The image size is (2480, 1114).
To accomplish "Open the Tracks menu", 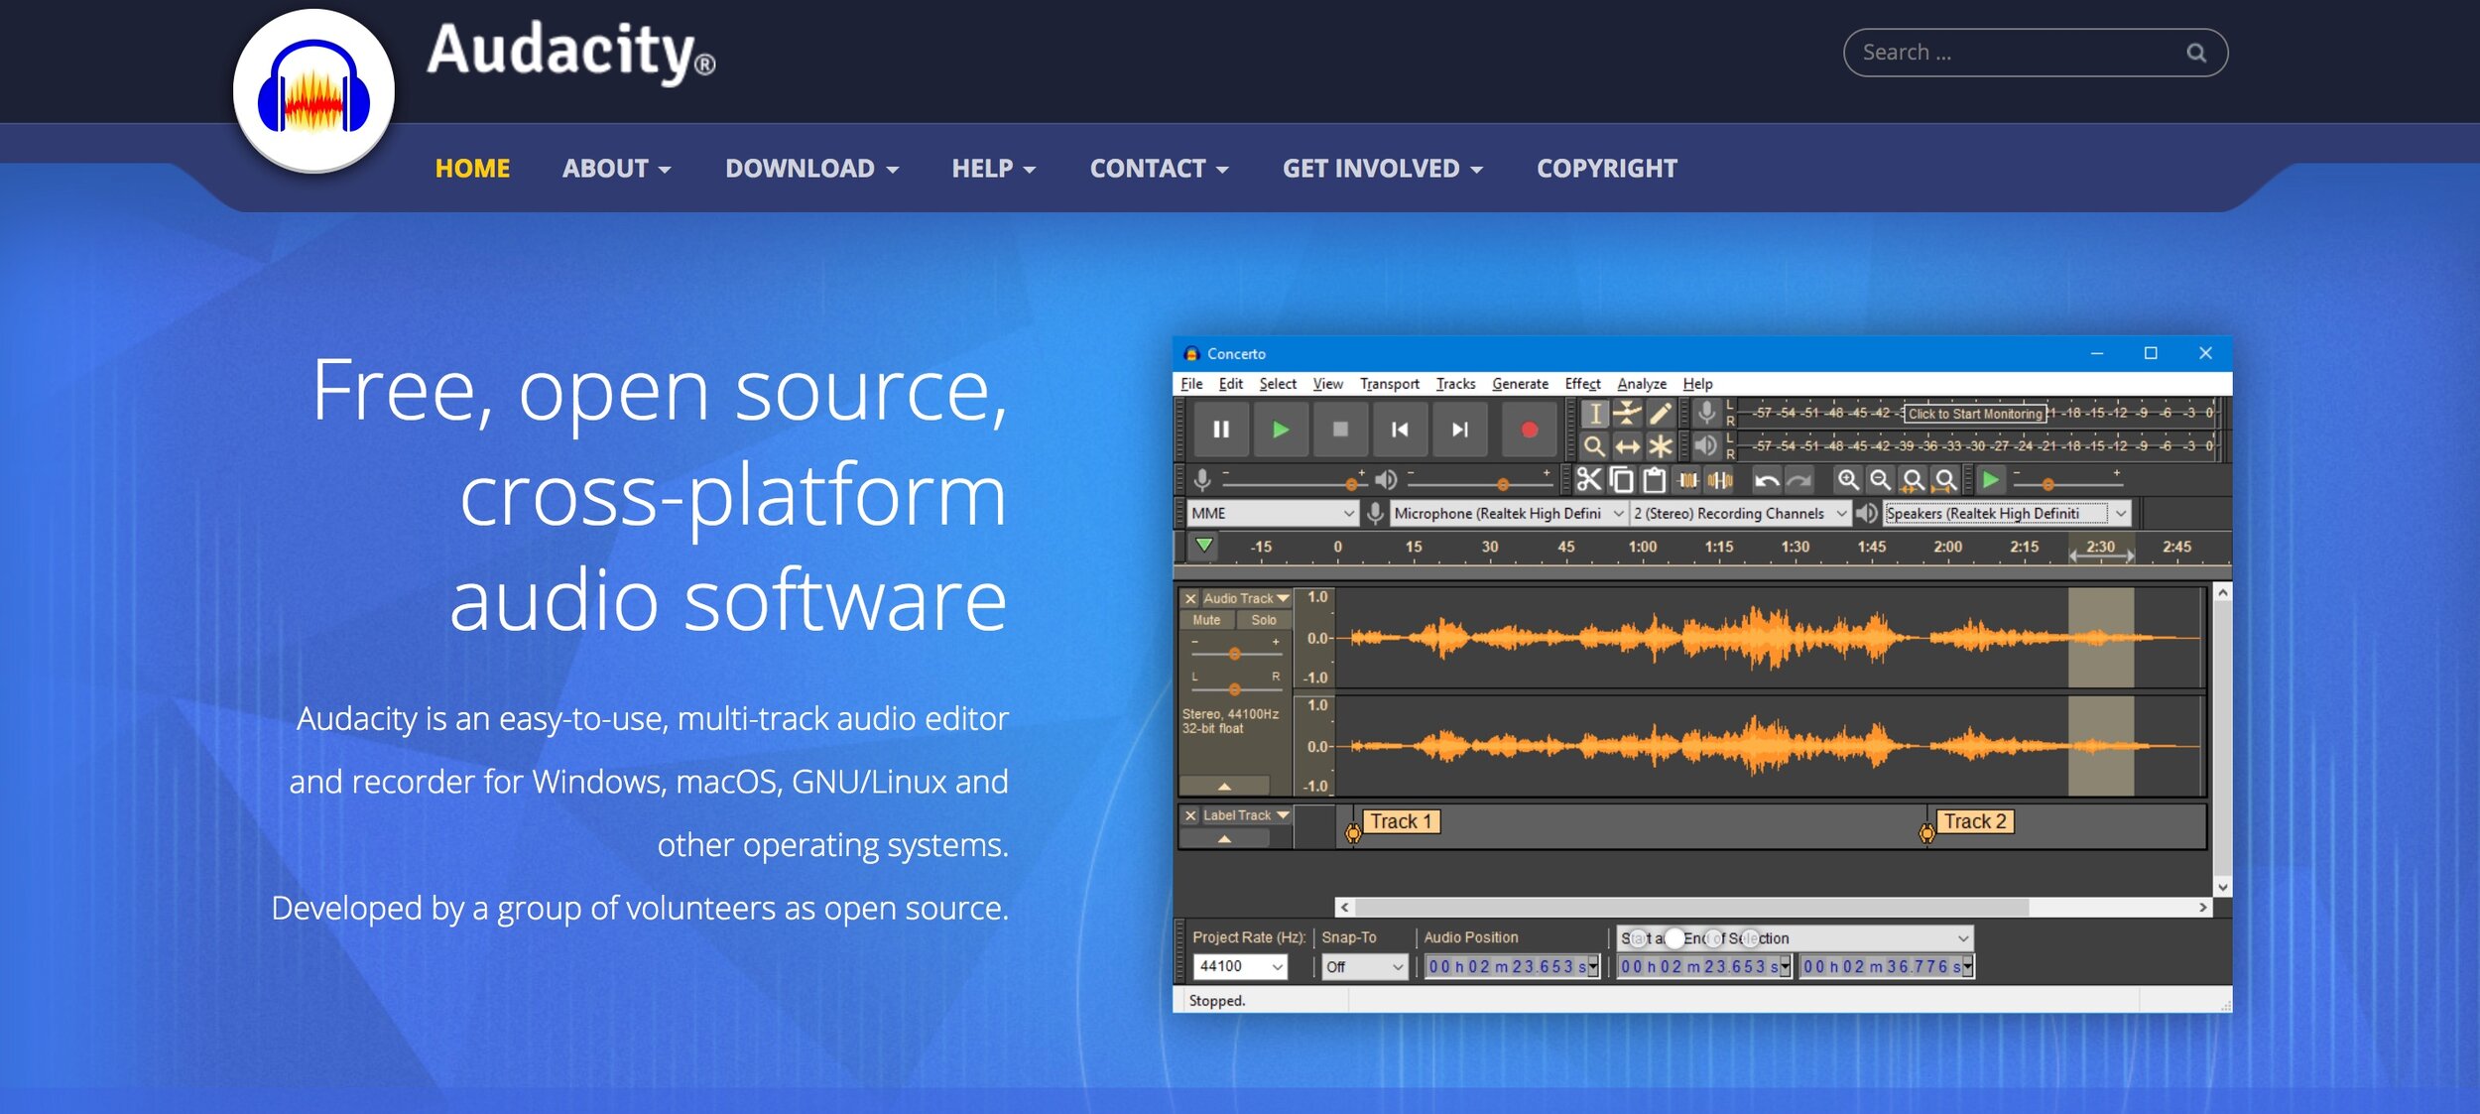I will 1455,384.
